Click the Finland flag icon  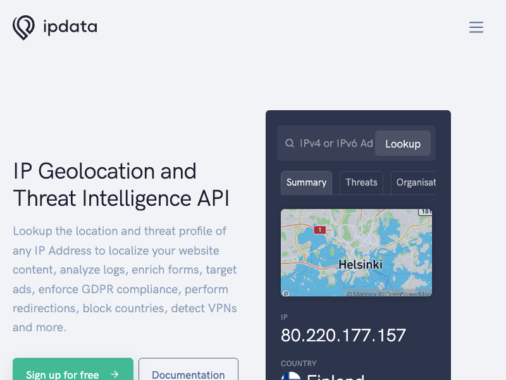[290, 376]
